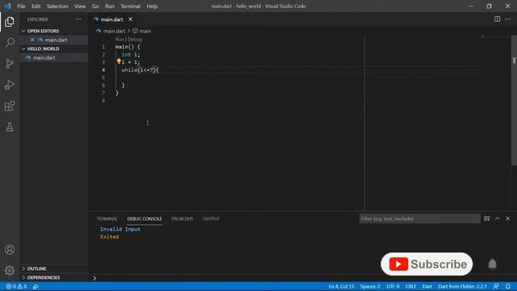Click the debug console filter input
The image size is (517, 291).
click(419, 218)
